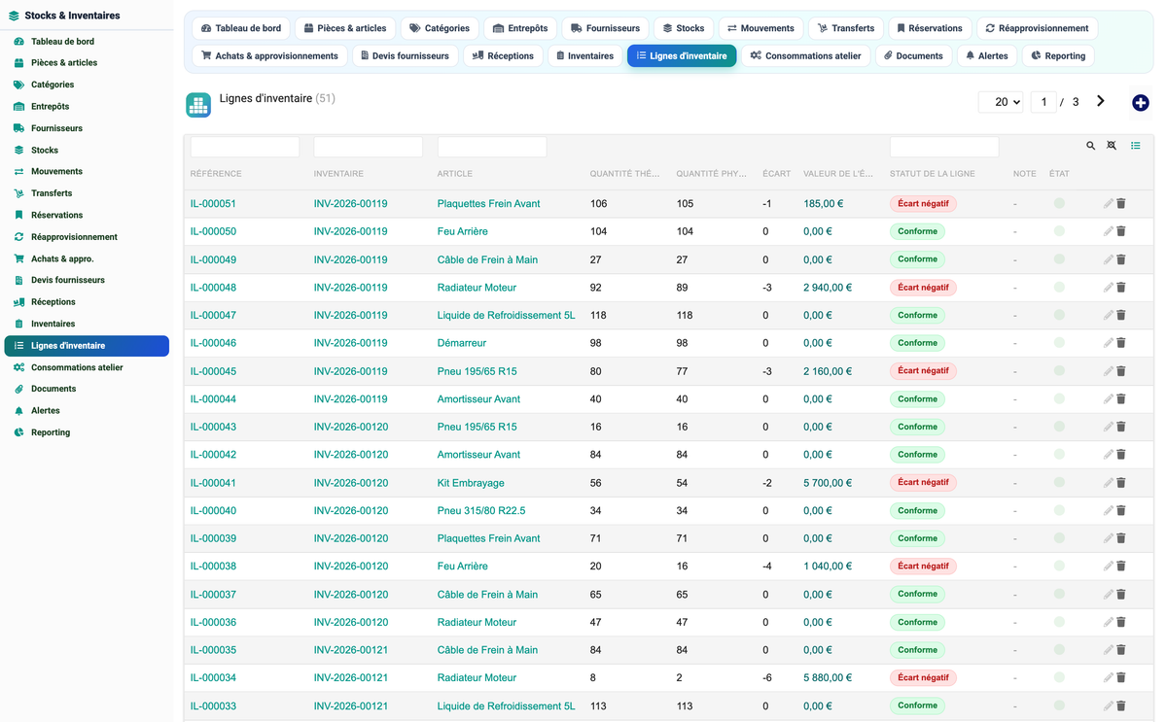Delete line IL-000034 trash icon
Image resolution: width=1167 pixels, height=722 pixels.
pos(1121,678)
